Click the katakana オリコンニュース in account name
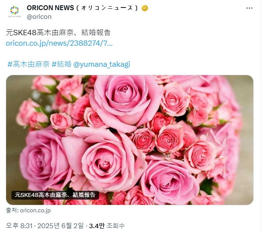262x233 pixels. point(107,8)
